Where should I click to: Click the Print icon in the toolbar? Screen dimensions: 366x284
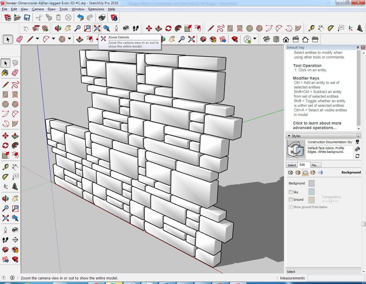point(102,18)
